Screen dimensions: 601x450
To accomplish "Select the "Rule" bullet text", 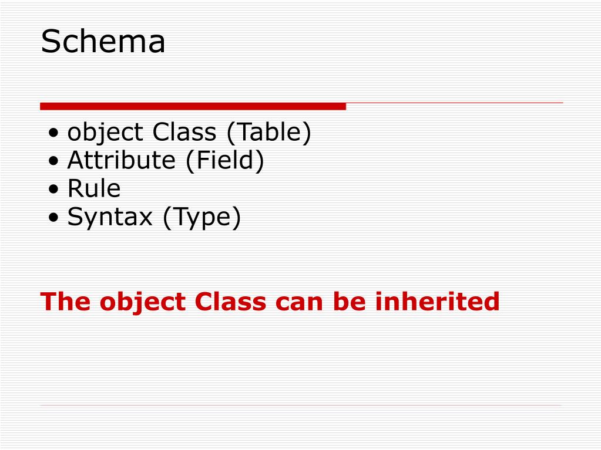I will [x=94, y=188].
